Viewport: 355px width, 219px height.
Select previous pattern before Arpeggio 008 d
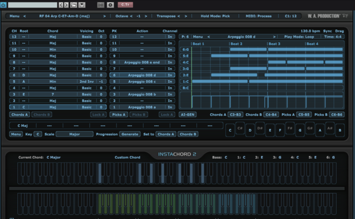209,36
